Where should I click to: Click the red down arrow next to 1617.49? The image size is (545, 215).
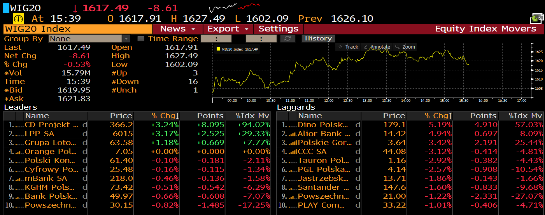[76, 8]
